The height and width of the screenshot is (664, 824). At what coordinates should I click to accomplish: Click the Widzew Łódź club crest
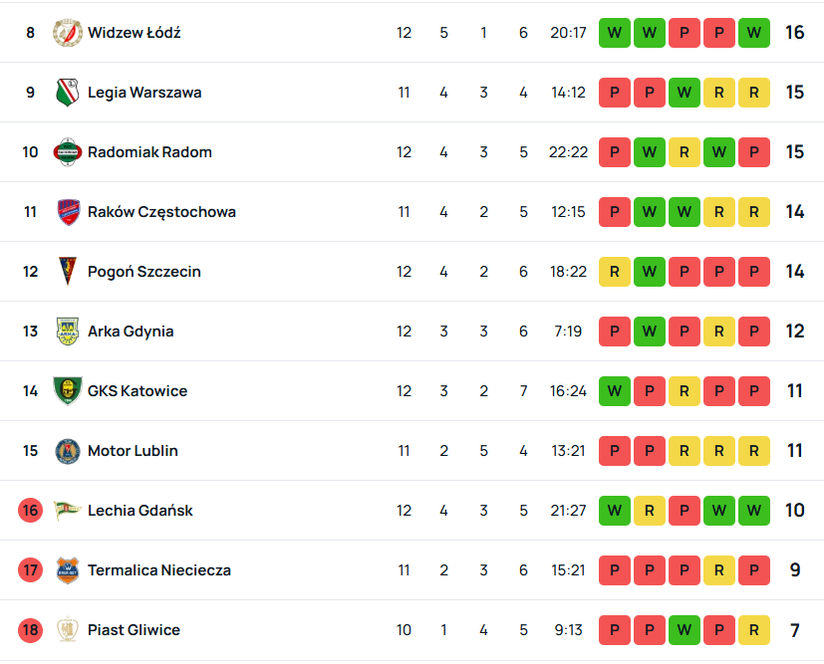tap(67, 33)
